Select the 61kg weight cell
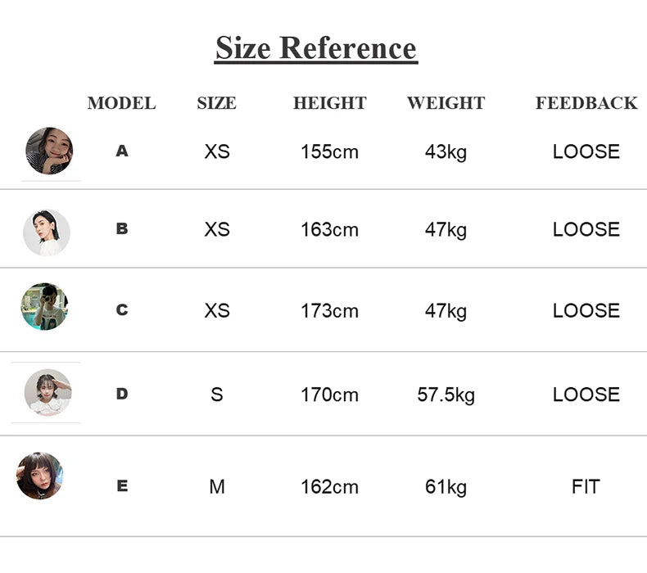The height and width of the screenshot is (573, 647). click(446, 487)
